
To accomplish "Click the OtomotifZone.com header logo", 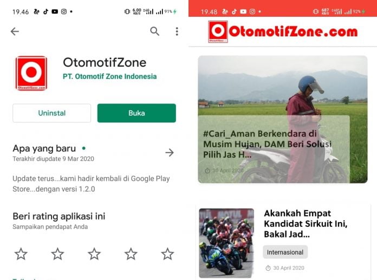I will click(x=283, y=32).
